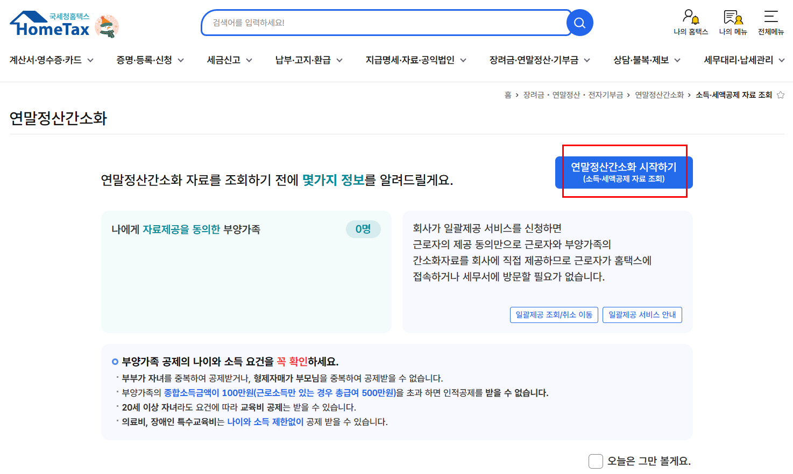This screenshot has height=474, width=793.
Task: Click the favorite star icon in breadcrumb
Action: pyautogui.click(x=781, y=95)
